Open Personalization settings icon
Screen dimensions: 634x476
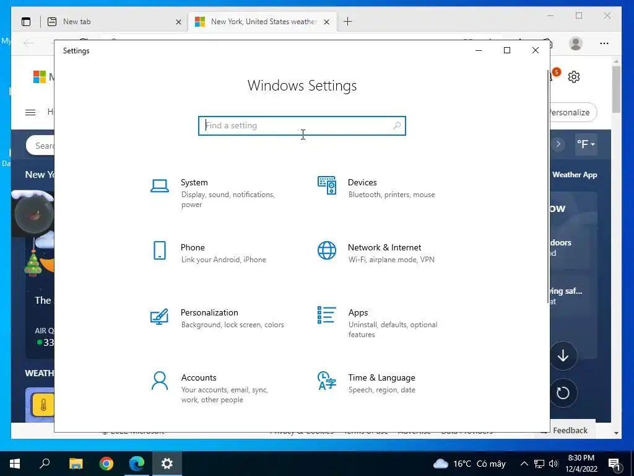tap(159, 317)
